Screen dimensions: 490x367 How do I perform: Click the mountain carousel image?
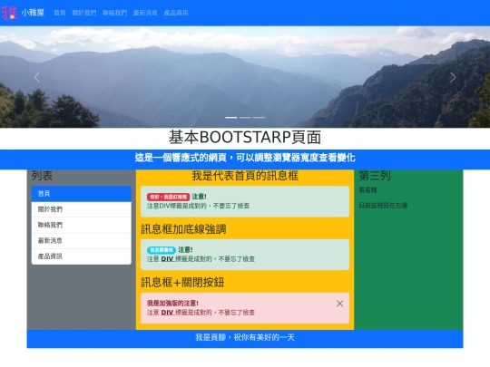[x=245, y=77]
